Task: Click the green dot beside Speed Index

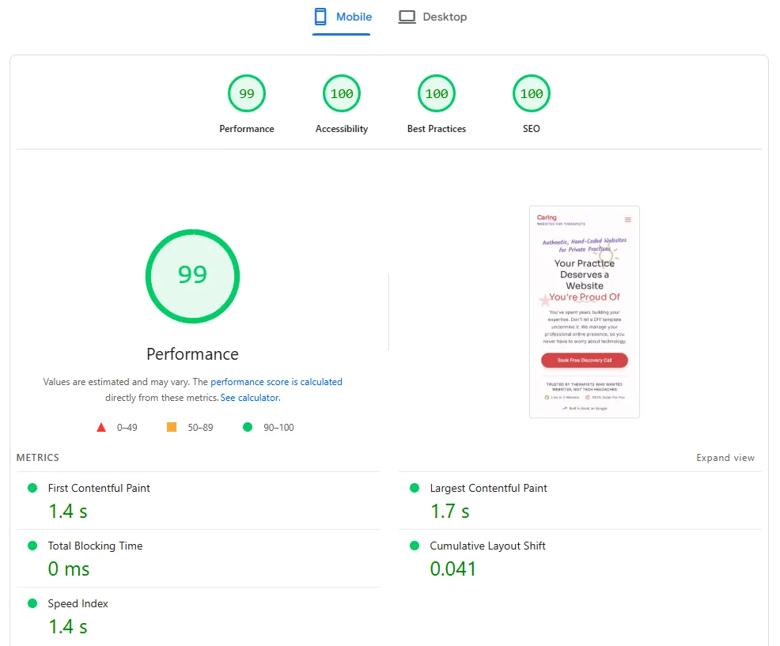Action: [32, 603]
